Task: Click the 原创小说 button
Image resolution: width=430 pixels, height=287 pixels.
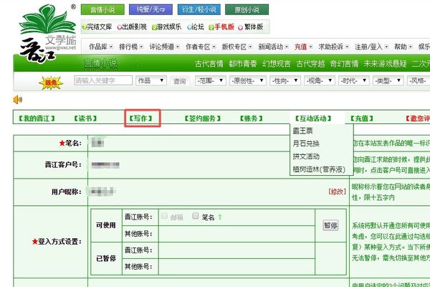Action: point(247,9)
